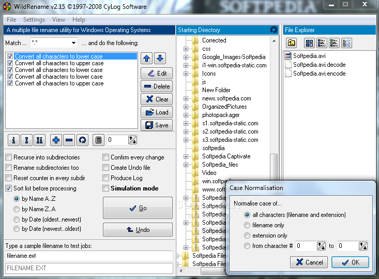Go up one folder in File Explorer

pos(292,43)
